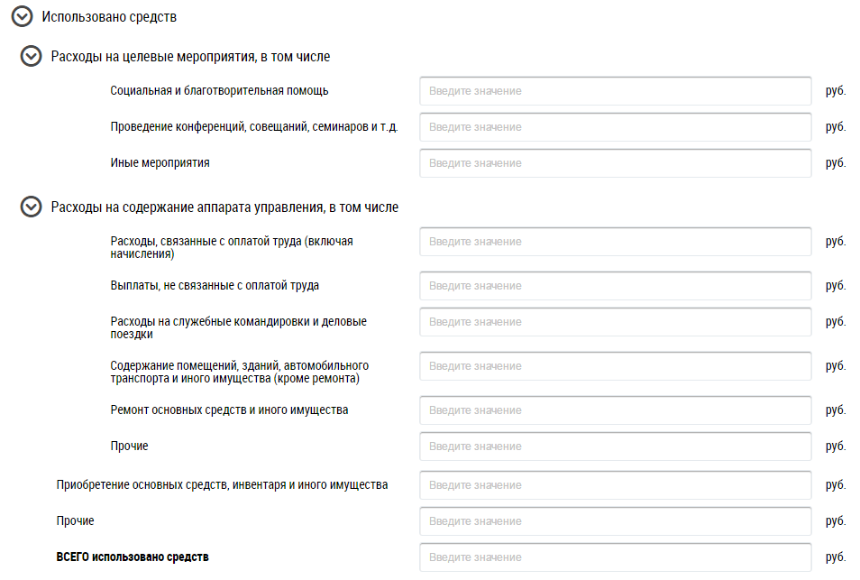This screenshot has width=860, height=580.
Task: Select 'Содержание помещений, зданий' value field
Action: pyautogui.click(x=616, y=366)
